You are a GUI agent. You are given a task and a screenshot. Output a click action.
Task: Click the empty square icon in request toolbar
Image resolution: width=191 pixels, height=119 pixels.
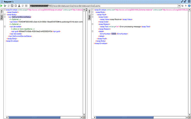(x=15, y=6)
